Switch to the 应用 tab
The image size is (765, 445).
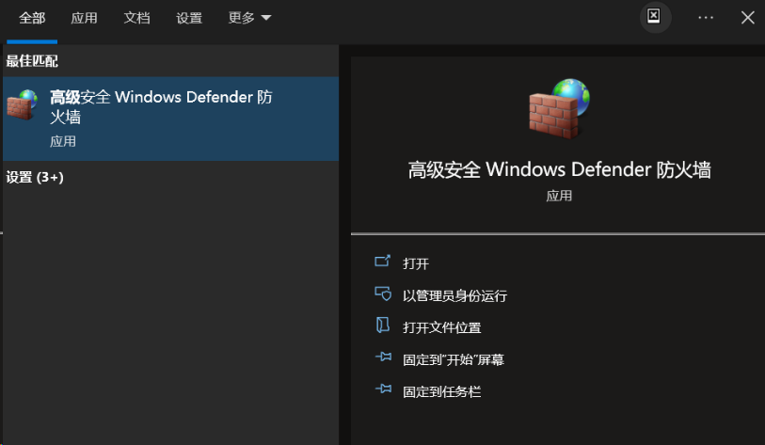84,18
